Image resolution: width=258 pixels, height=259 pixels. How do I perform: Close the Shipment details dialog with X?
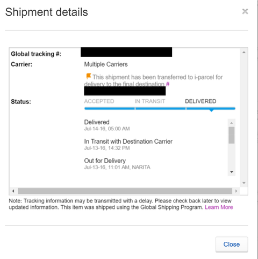tap(245, 11)
